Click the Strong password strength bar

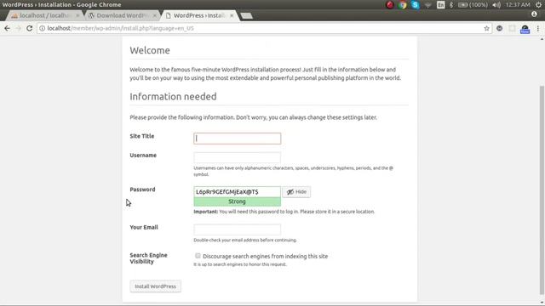click(237, 201)
